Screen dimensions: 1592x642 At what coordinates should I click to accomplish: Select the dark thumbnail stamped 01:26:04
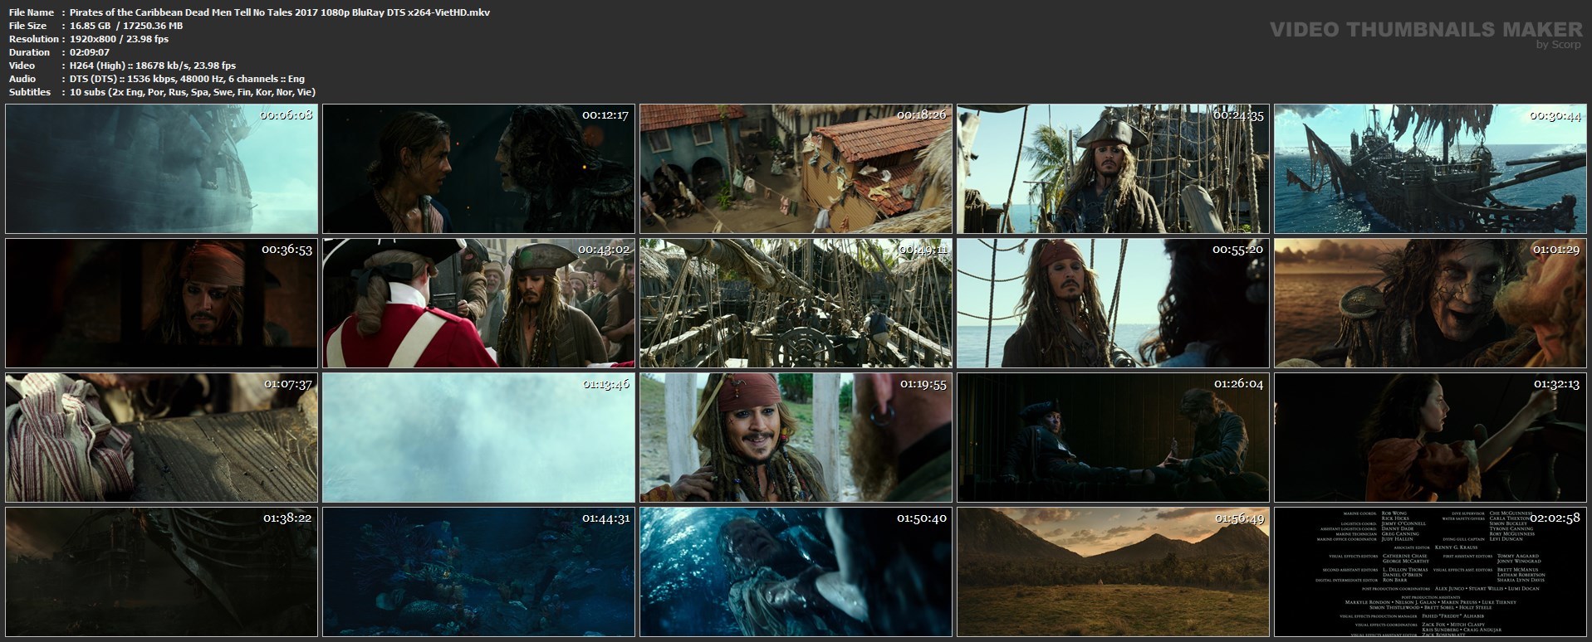[x=1114, y=438]
